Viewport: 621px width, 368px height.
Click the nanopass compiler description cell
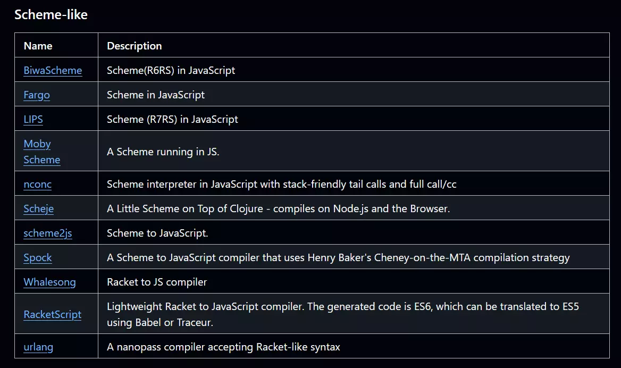[354, 346]
